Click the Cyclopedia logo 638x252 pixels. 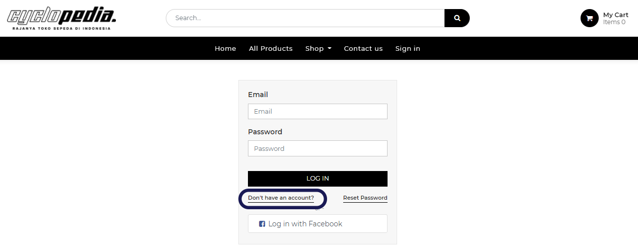61,18
